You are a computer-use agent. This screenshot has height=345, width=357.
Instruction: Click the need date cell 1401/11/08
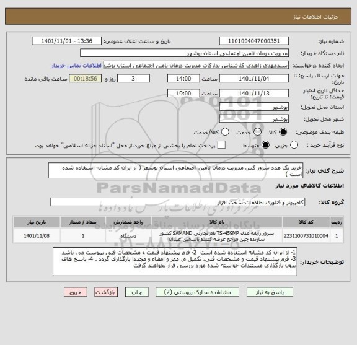(37, 236)
